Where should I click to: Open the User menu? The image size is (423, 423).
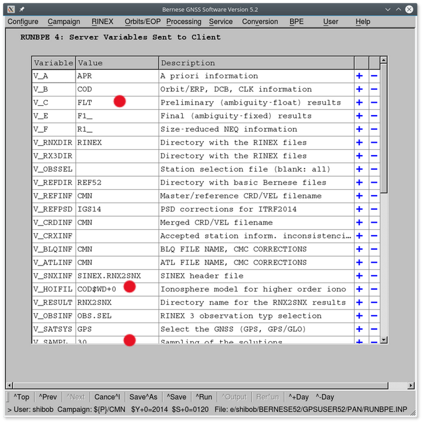click(x=331, y=22)
